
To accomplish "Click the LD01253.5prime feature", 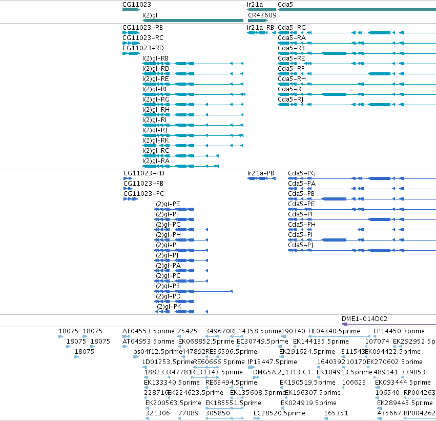I will [144, 367].
